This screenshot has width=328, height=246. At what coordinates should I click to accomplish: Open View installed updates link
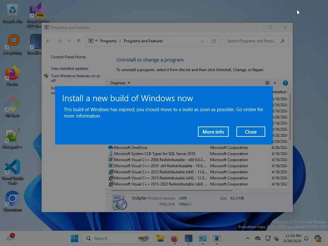[70, 69]
